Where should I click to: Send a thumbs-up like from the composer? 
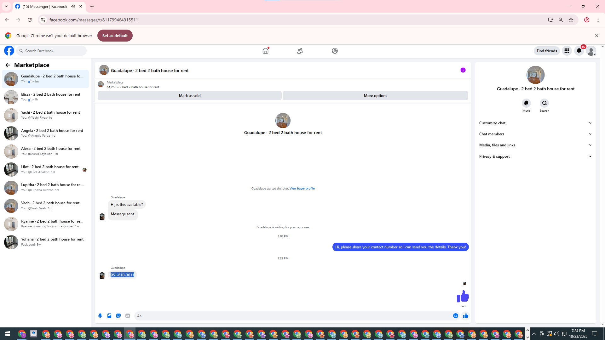click(465, 316)
